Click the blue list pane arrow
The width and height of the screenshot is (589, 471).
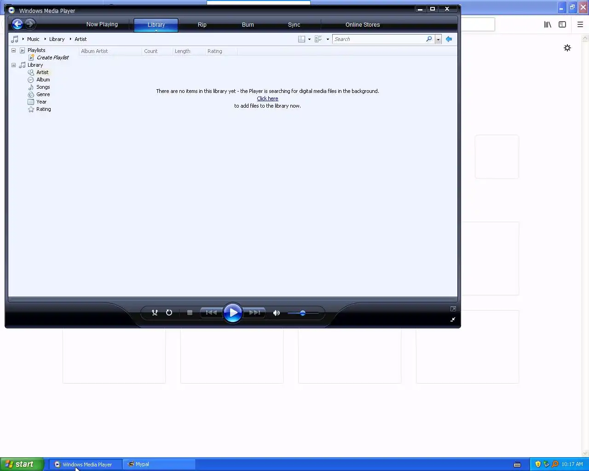pos(449,39)
